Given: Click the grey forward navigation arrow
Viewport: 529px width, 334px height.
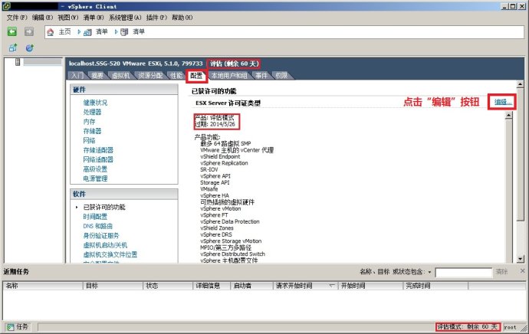Looking at the screenshot, I should coord(29,31).
